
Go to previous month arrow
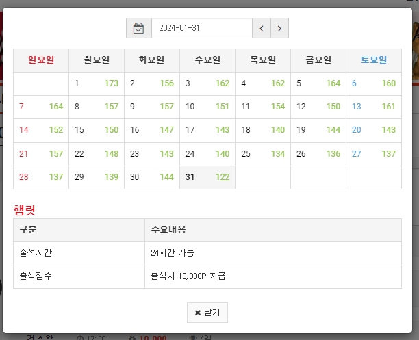262,28
